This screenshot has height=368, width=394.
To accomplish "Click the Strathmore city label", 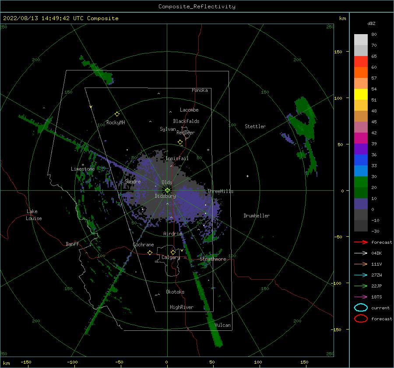I will point(213,259).
